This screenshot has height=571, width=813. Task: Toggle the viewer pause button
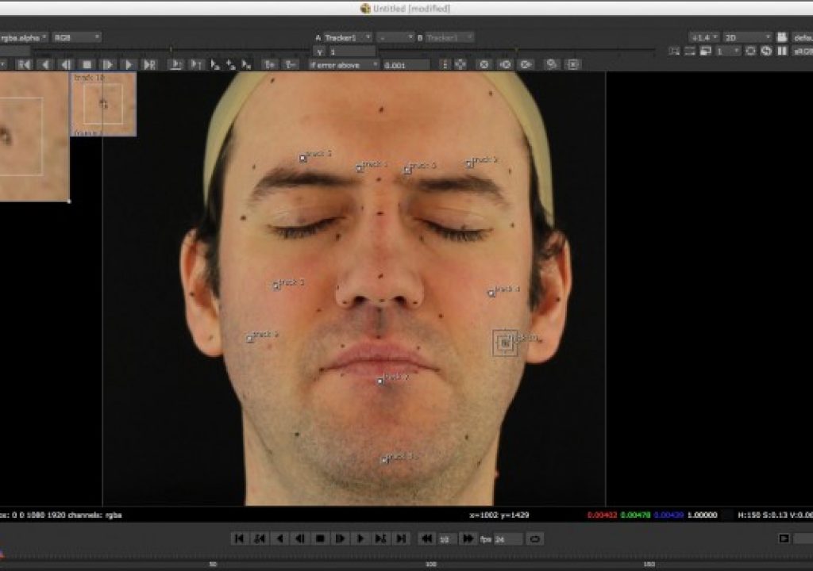[782, 51]
